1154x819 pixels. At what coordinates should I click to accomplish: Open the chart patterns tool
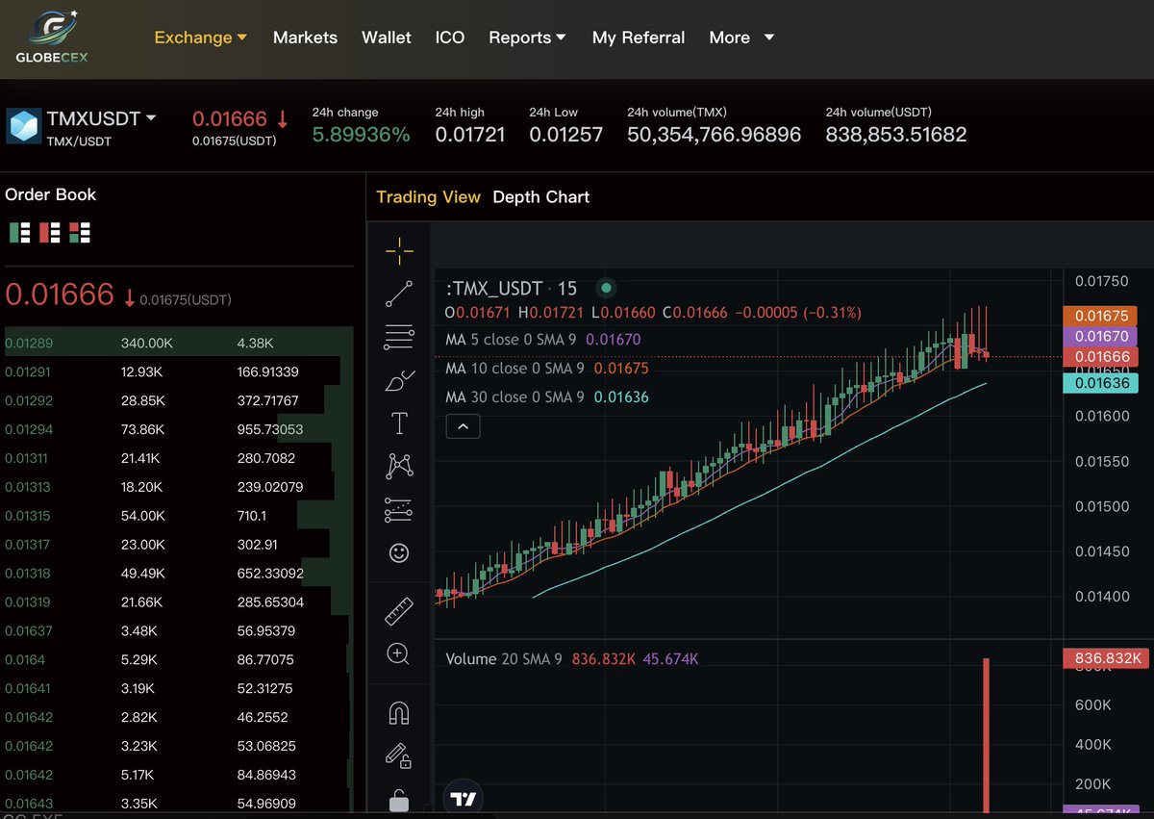pyautogui.click(x=399, y=467)
